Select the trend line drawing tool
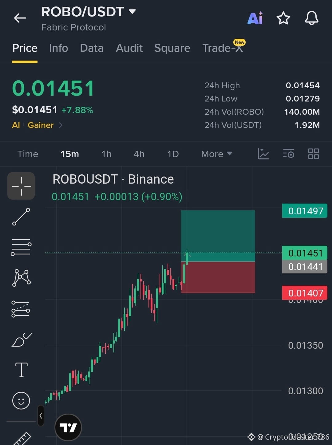Screen dimensions: 332x445 point(21,217)
